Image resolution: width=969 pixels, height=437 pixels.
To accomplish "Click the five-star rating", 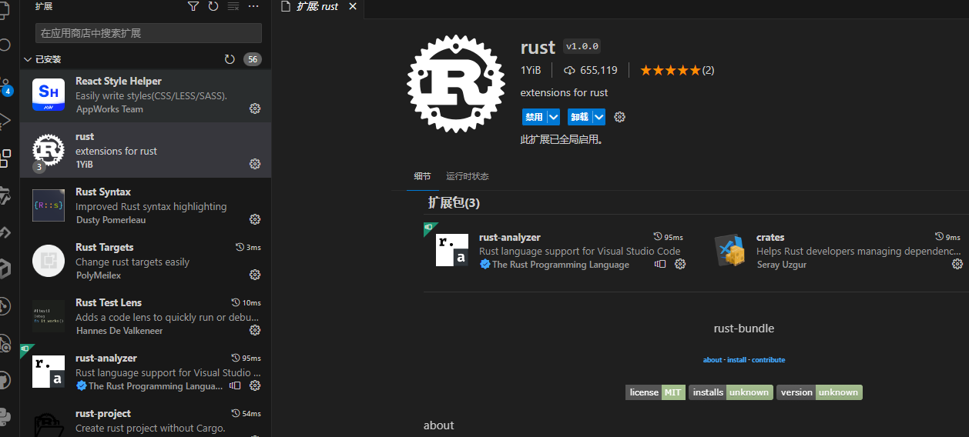I will click(670, 70).
